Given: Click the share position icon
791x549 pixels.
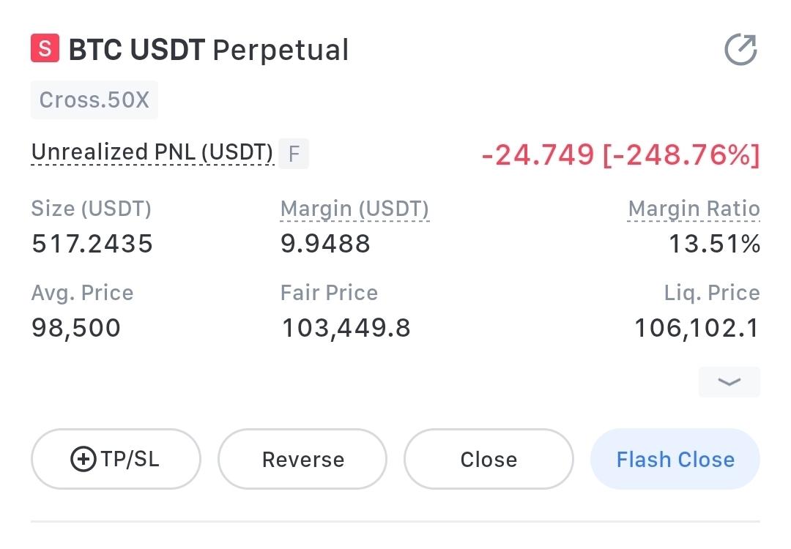Looking at the screenshot, I should (x=740, y=49).
